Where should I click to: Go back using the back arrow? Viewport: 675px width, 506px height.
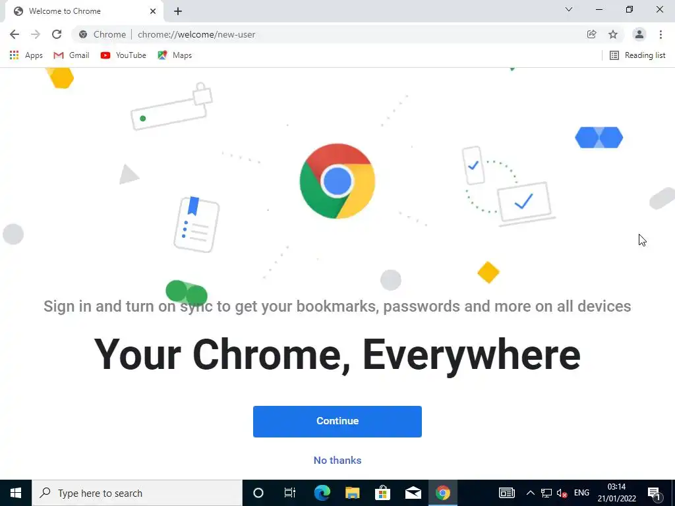[x=15, y=34]
